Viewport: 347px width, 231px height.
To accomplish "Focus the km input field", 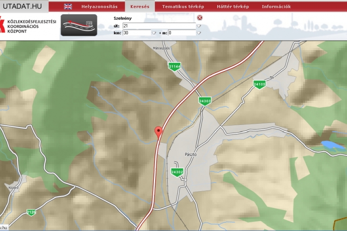I will point(137,33).
